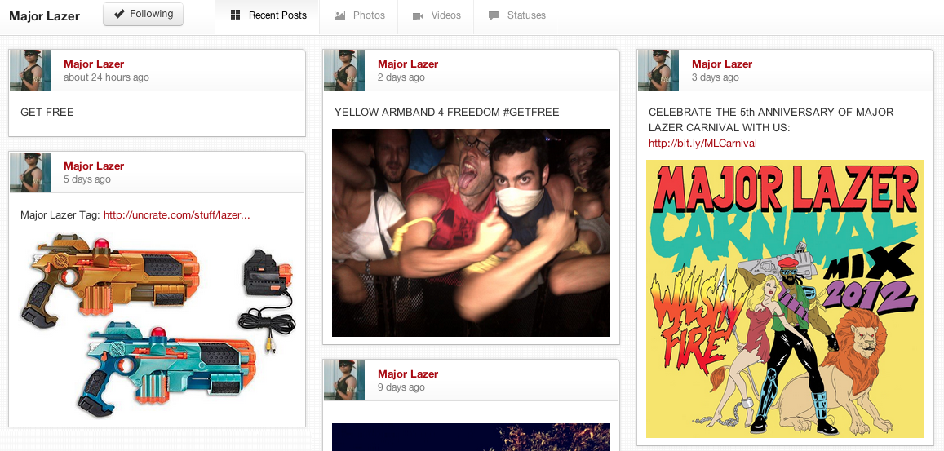Click avatar on the Carnival anniversary post
The image size is (944, 451).
pyautogui.click(x=658, y=70)
